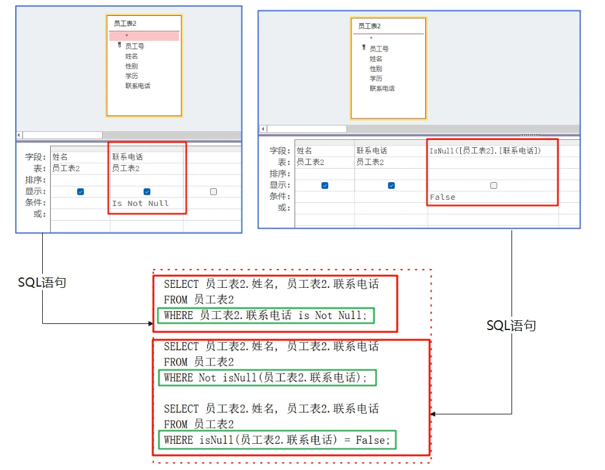Select 性别 in the IsNull expression query field list
605x470 pixels.
pos(376,68)
